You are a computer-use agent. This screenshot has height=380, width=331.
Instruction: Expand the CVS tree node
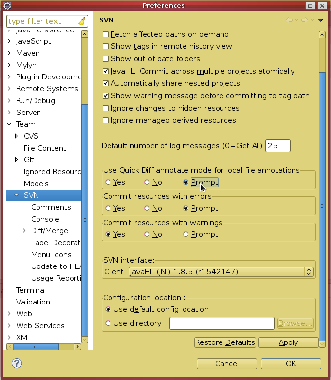(x=16, y=136)
